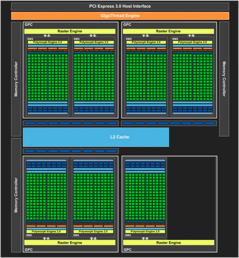Viewport: 239px width, 258px height.
Task: Select the orange GigaThread Engine bar
Action: point(120,16)
